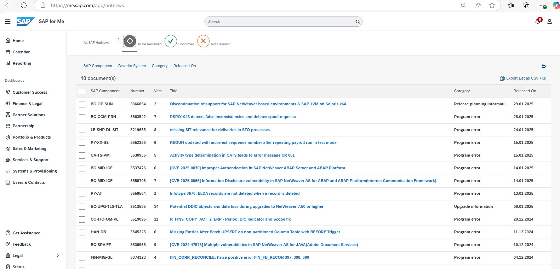
Task: Expand the Legal sidebar item chevron
Action: point(58,256)
